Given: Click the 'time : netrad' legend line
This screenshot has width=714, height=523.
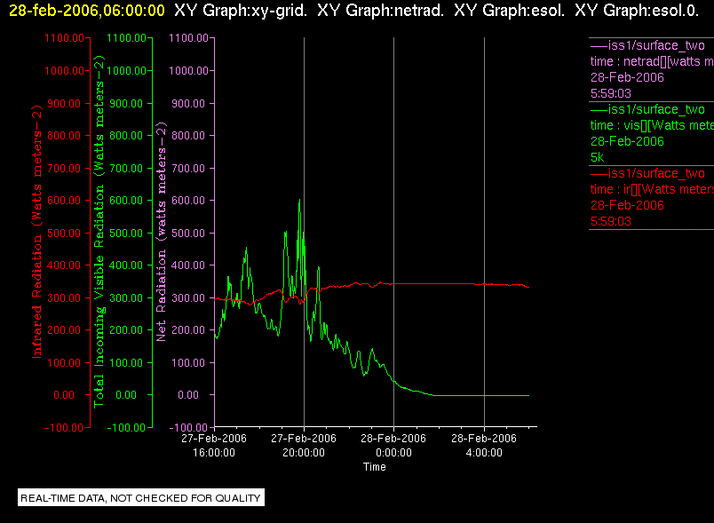Looking at the screenshot, I should [652, 61].
